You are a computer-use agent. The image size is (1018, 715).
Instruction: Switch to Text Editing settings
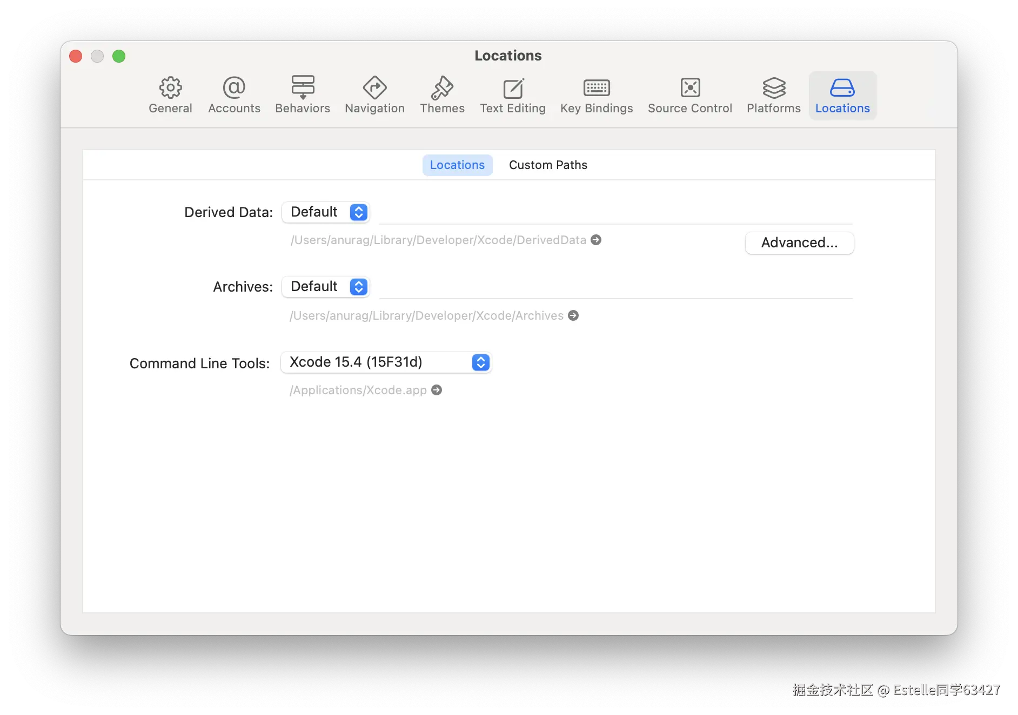(512, 95)
